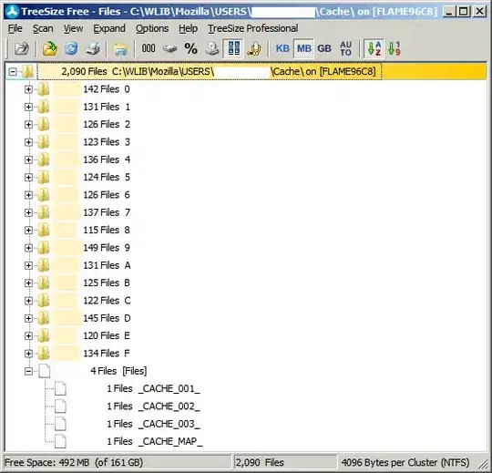Click the folder icon of row 0

click(x=44, y=89)
